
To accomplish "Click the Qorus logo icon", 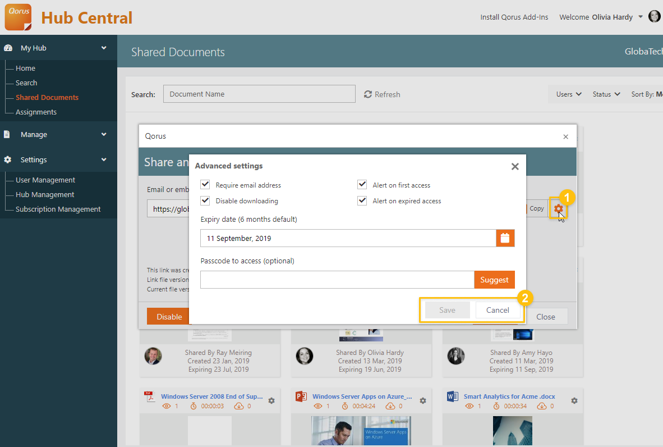I will pyautogui.click(x=18, y=17).
